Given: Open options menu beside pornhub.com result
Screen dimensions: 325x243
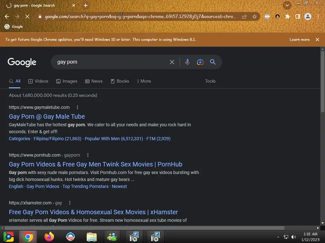Looking at the screenshot, I should (x=88, y=155).
